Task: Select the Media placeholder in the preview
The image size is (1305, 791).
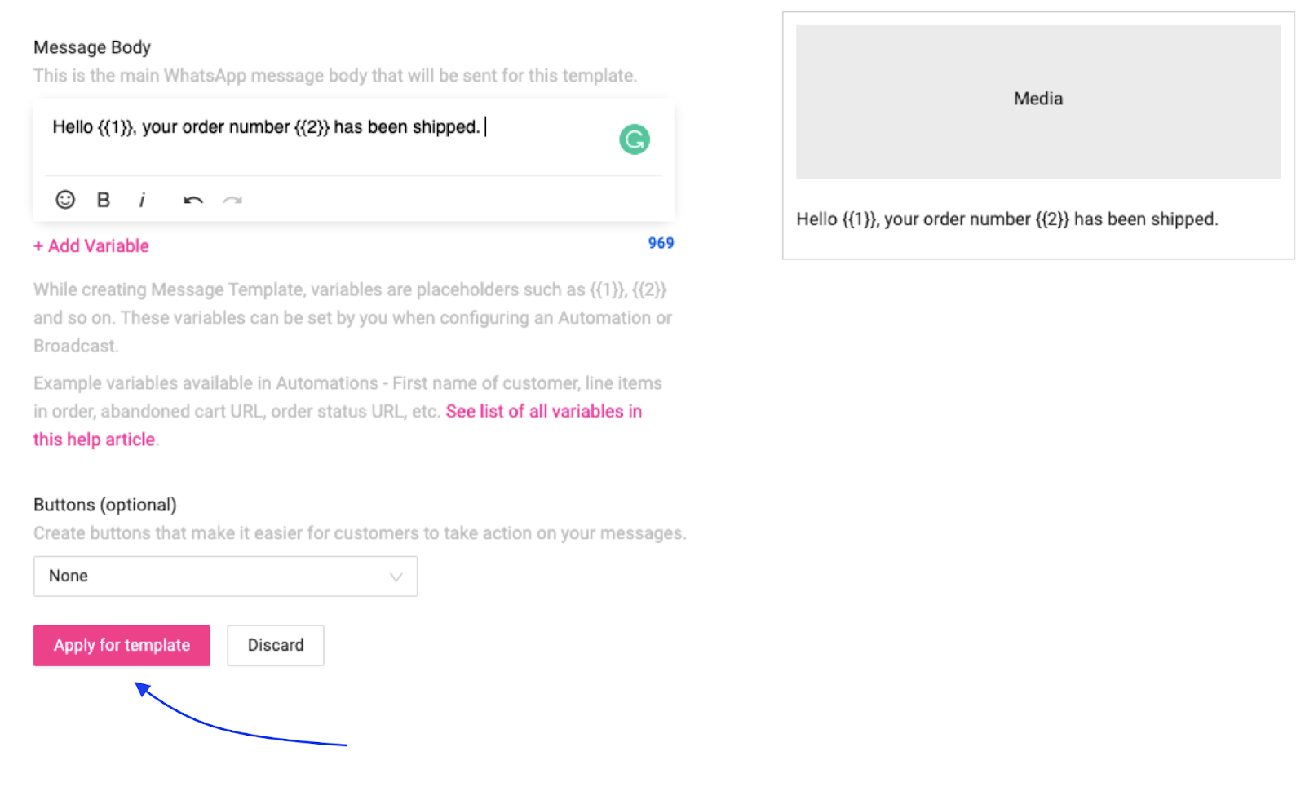Action: point(1037,99)
